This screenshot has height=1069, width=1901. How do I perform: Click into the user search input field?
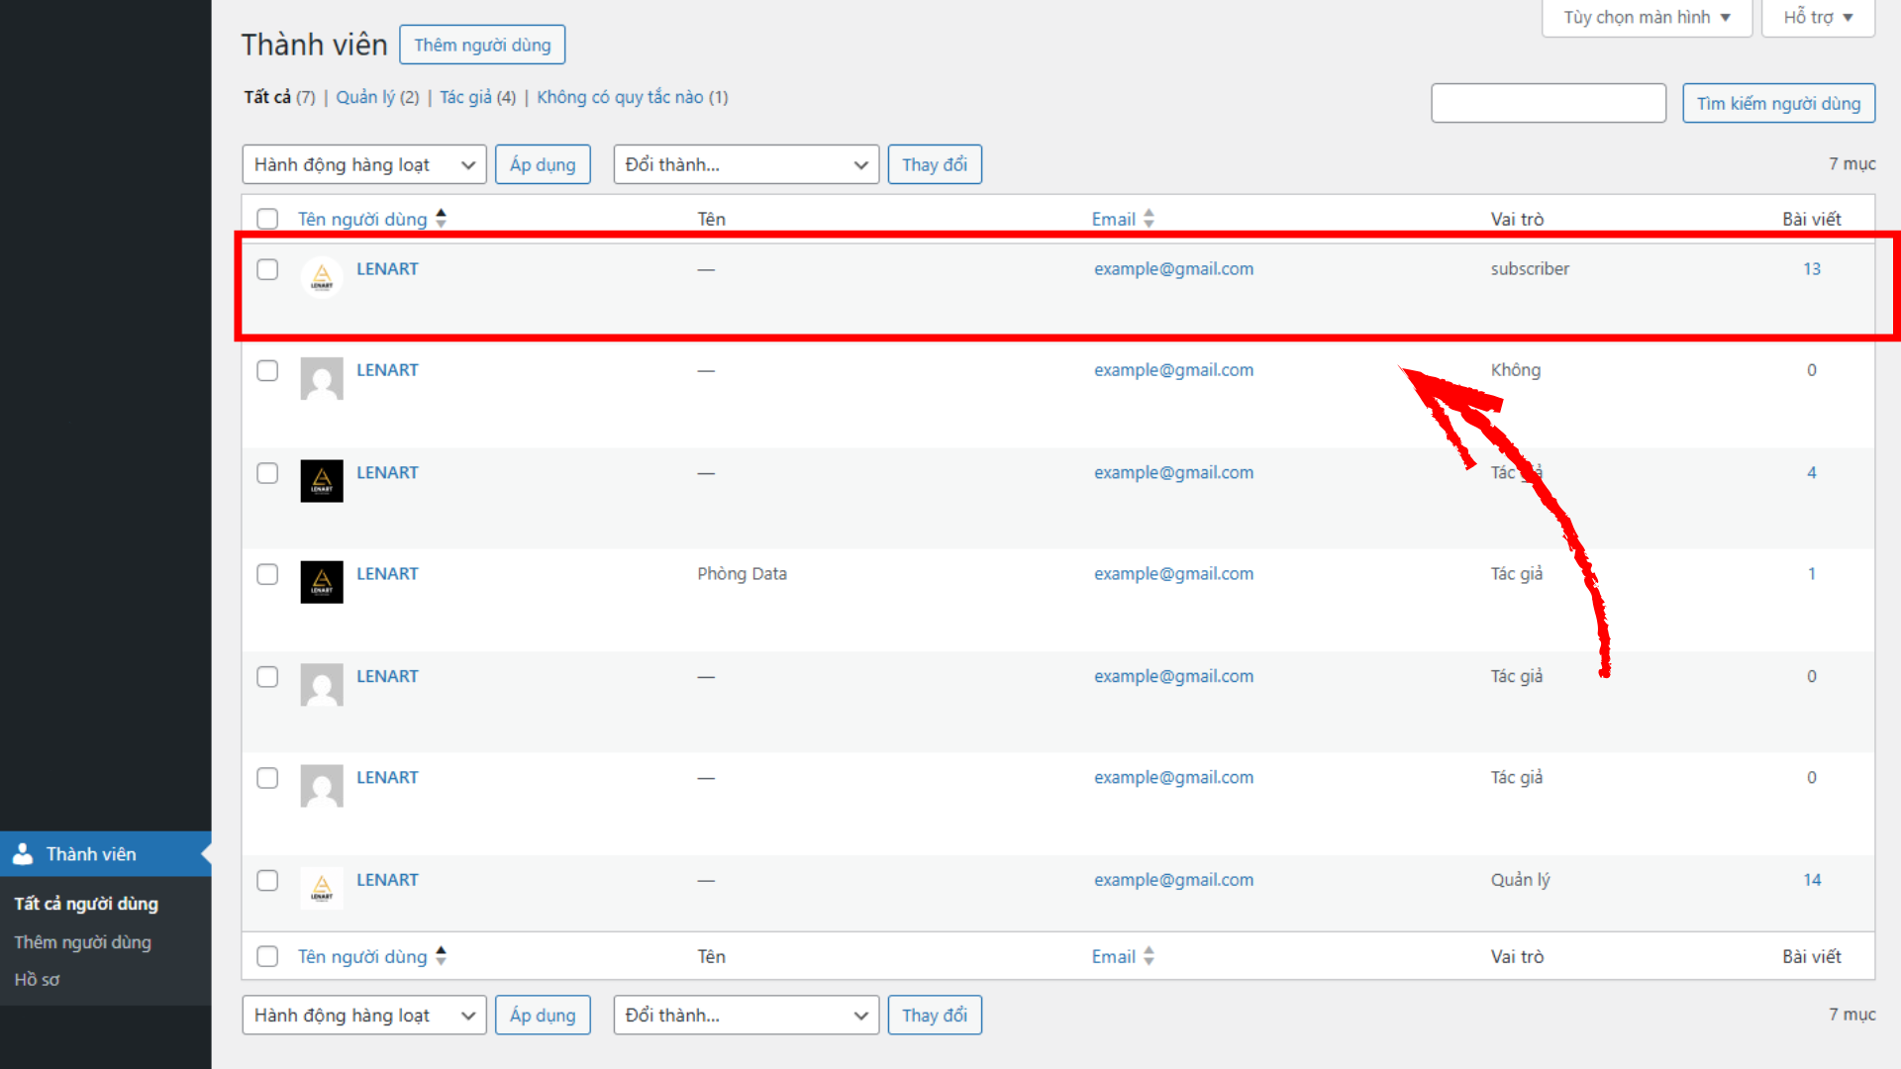[x=1548, y=103]
